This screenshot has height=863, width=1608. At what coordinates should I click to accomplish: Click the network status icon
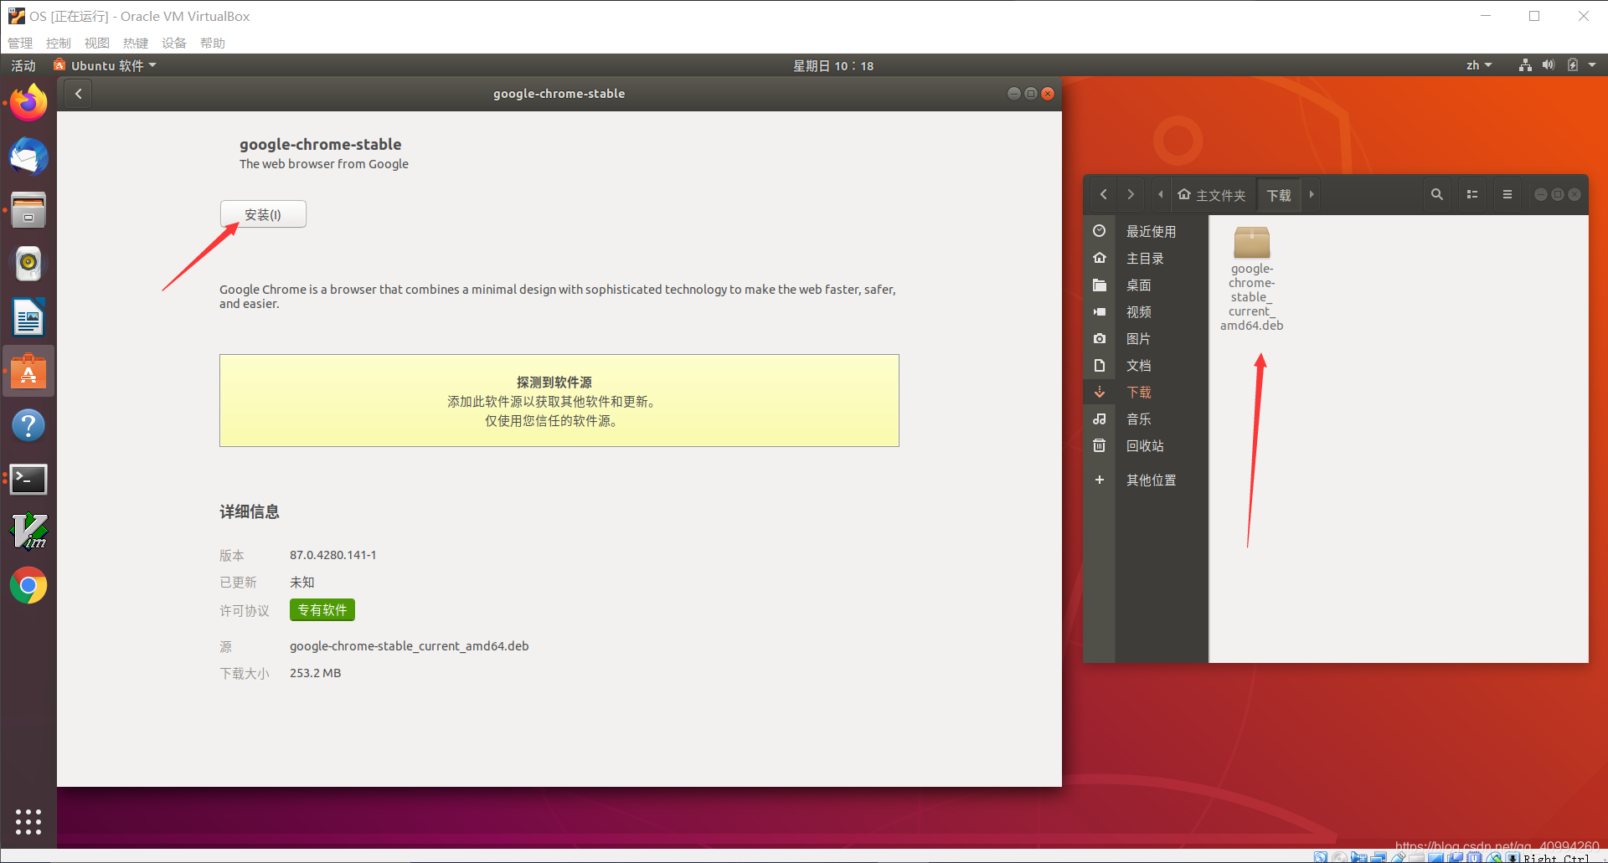coord(1525,65)
